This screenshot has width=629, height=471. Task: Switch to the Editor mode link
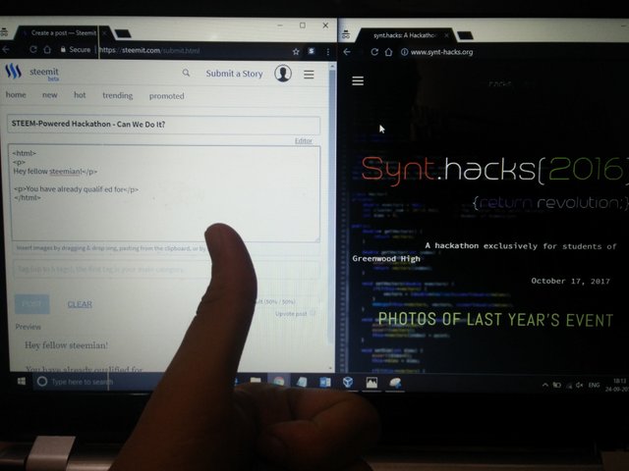coord(304,141)
